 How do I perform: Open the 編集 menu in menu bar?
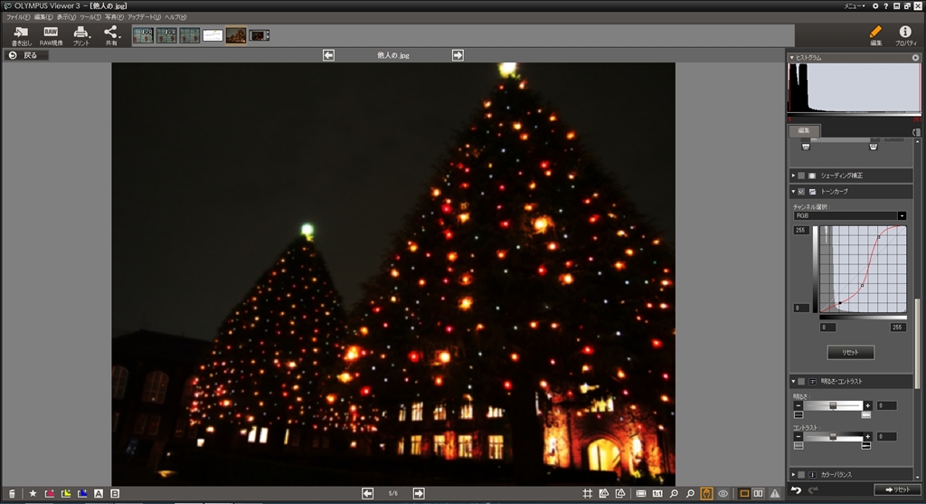click(x=43, y=17)
